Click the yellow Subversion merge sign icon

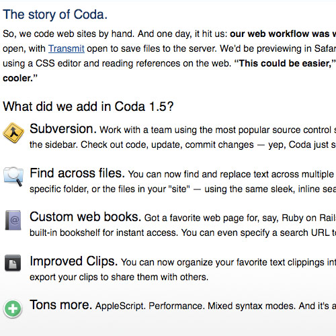[13, 132]
